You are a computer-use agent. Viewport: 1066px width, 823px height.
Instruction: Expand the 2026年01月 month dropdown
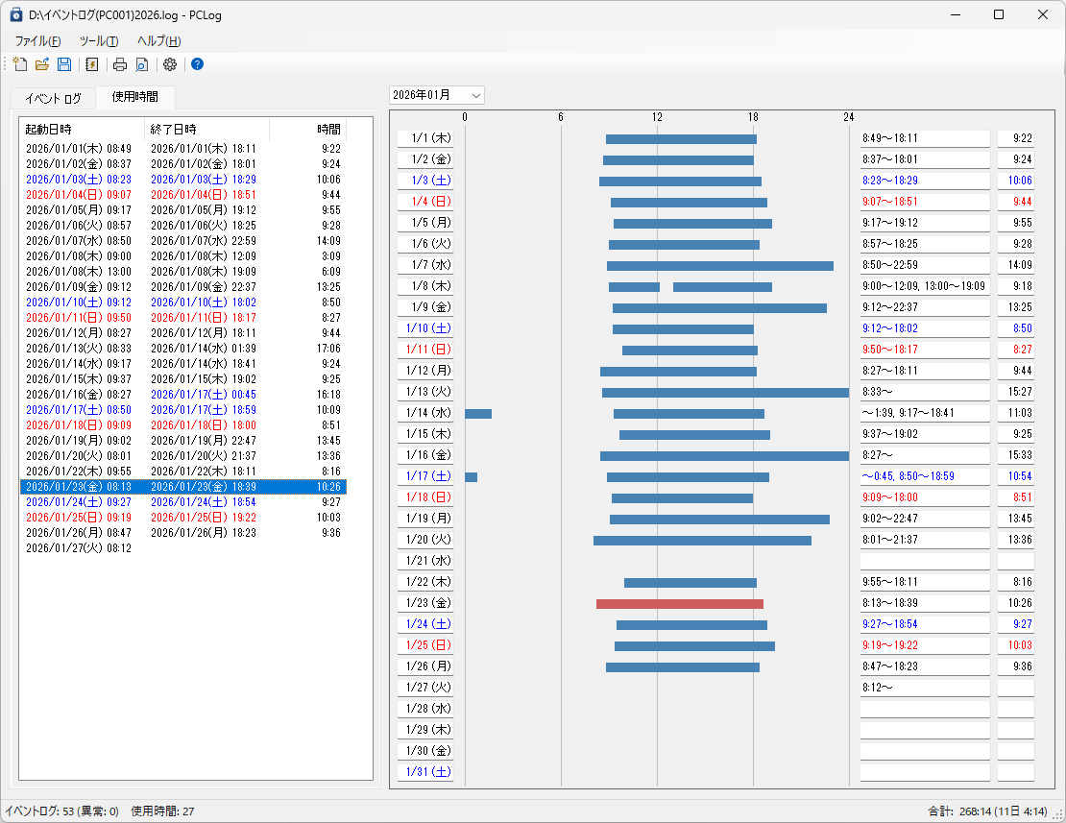click(x=475, y=95)
